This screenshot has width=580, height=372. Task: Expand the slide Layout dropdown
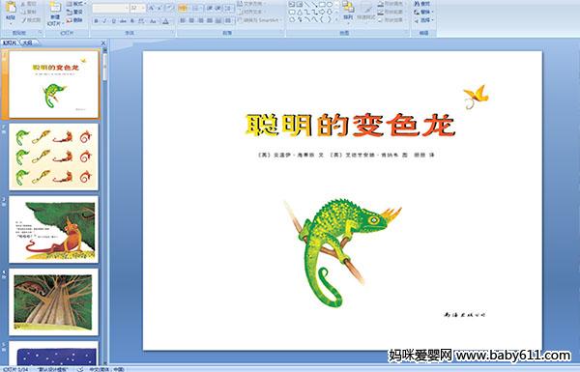click(75, 3)
